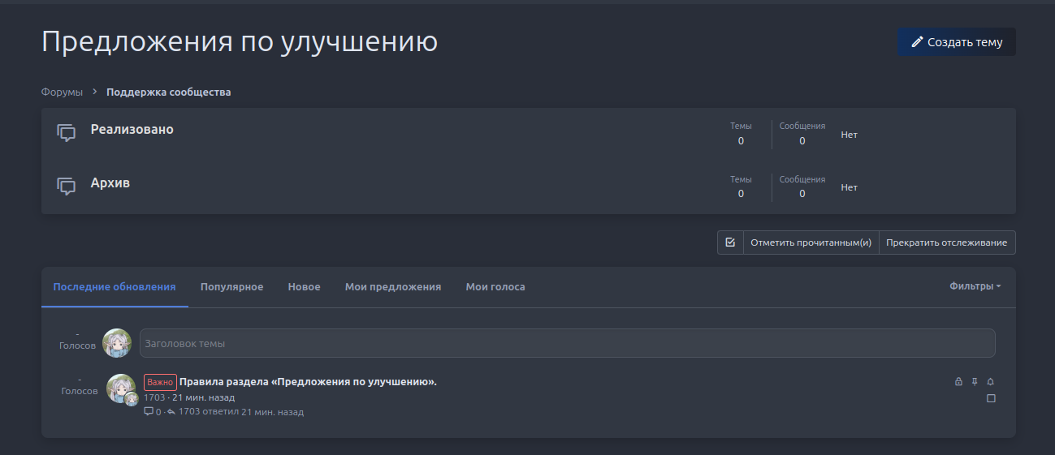Click the Нет text in the Реализовано row

pos(850,135)
